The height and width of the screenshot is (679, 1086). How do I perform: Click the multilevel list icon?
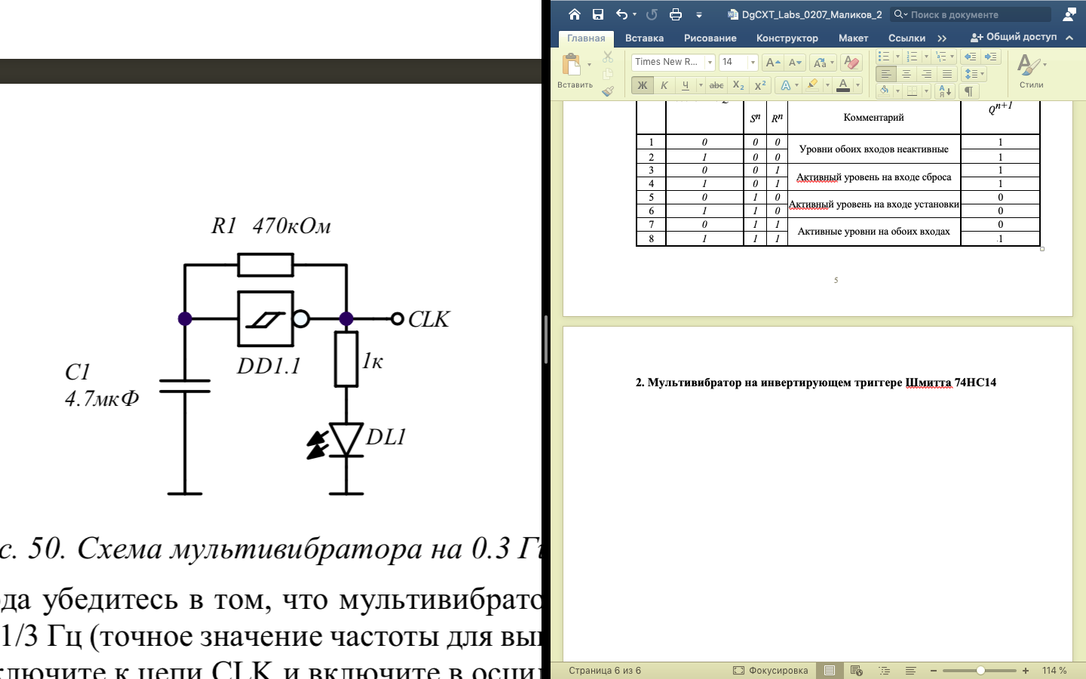click(x=940, y=57)
